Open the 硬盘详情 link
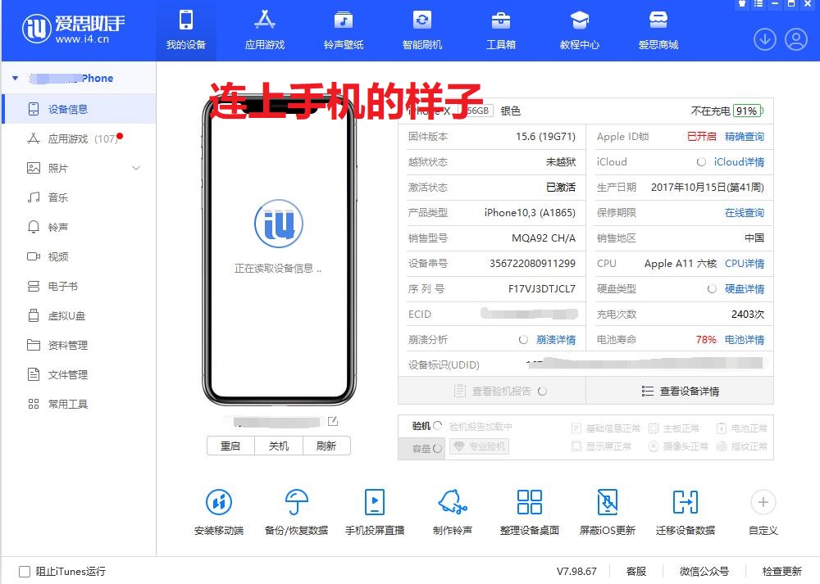Viewport: 820px width, 584px height. [x=745, y=289]
